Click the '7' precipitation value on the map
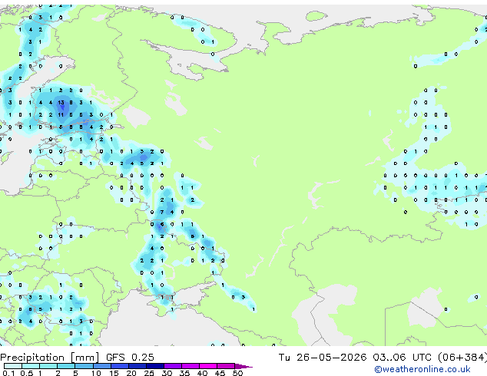Viewport: 487px width, 376px height. coord(162,213)
